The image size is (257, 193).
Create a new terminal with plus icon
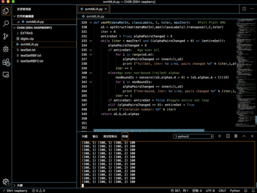[x=219, y=136]
